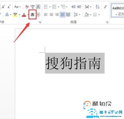Expand Borders dropdown arrow
The width and height of the screenshot is (124, 119).
tap(99, 15)
